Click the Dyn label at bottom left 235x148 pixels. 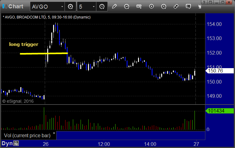[7, 143]
